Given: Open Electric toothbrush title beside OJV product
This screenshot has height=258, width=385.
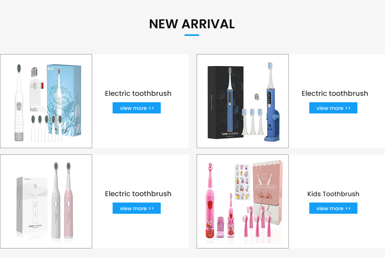Looking at the screenshot, I should click(x=138, y=94).
